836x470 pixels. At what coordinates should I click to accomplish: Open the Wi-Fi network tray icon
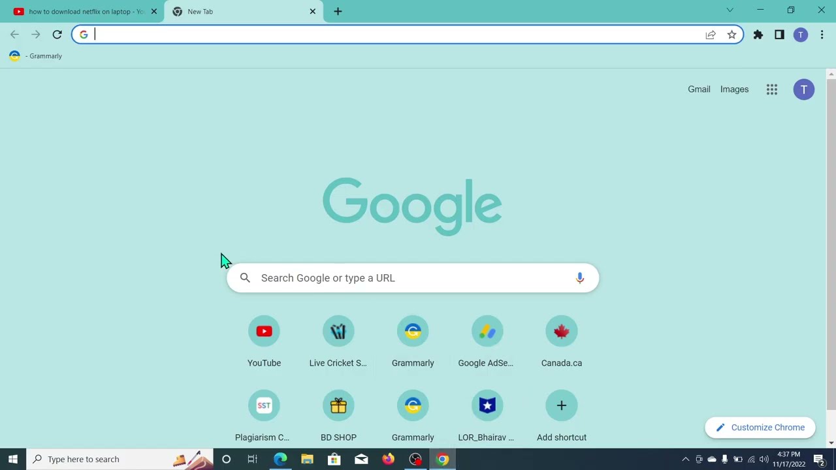pyautogui.click(x=751, y=459)
